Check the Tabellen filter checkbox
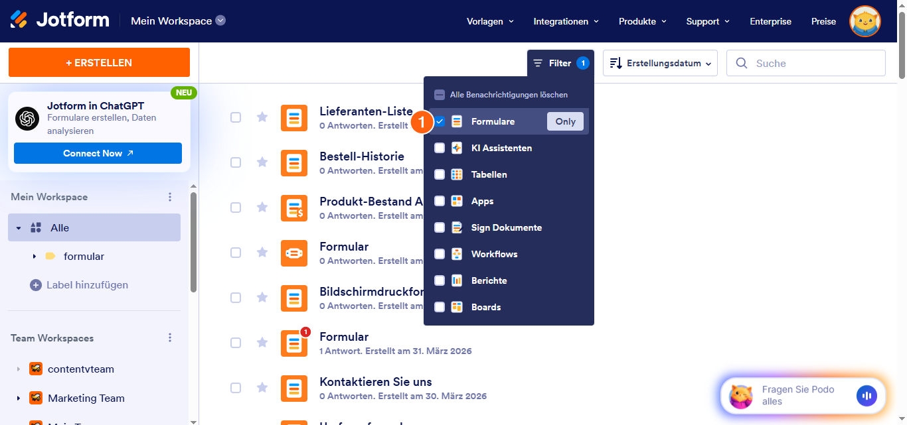Image resolution: width=907 pixels, height=425 pixels. point(439,174)
